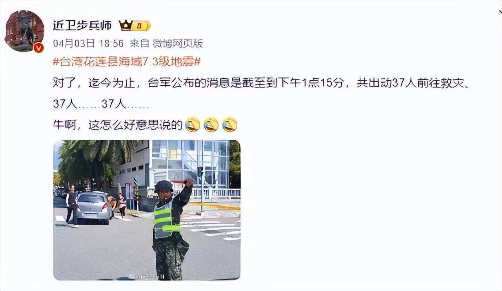Viewport: 502px width, 291px height.
Task: Click the 来自 label before the source
Action: (x=140, y=43)
